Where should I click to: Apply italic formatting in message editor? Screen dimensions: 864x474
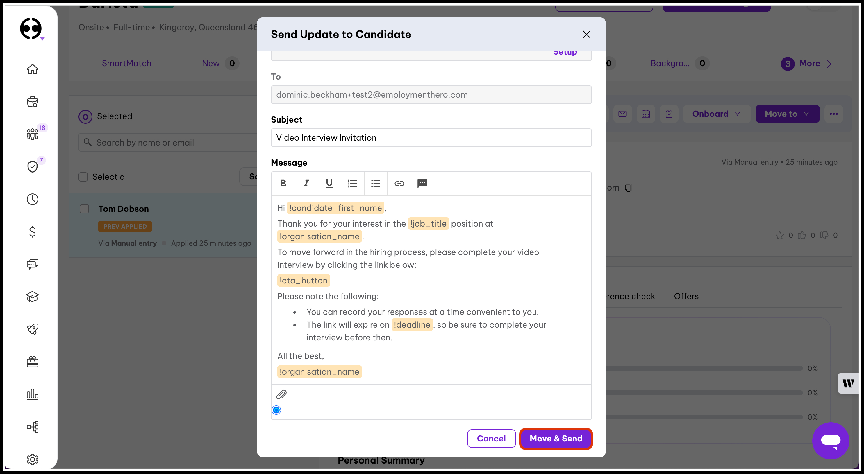(306, 183)
